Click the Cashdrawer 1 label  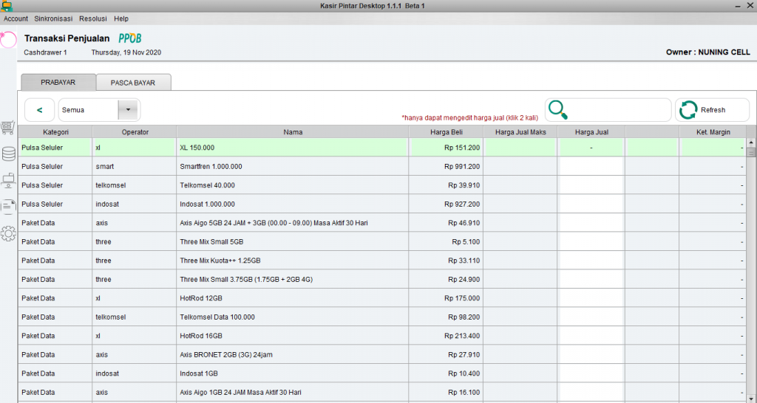45,52
